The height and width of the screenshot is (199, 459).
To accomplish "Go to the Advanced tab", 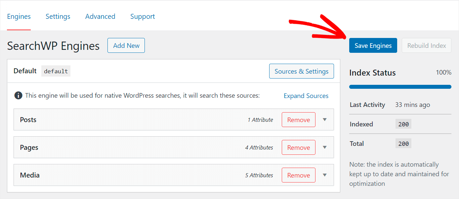I will (100, 17).
